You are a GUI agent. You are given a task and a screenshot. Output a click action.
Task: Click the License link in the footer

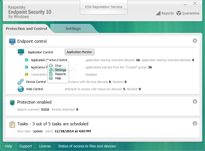45,146
